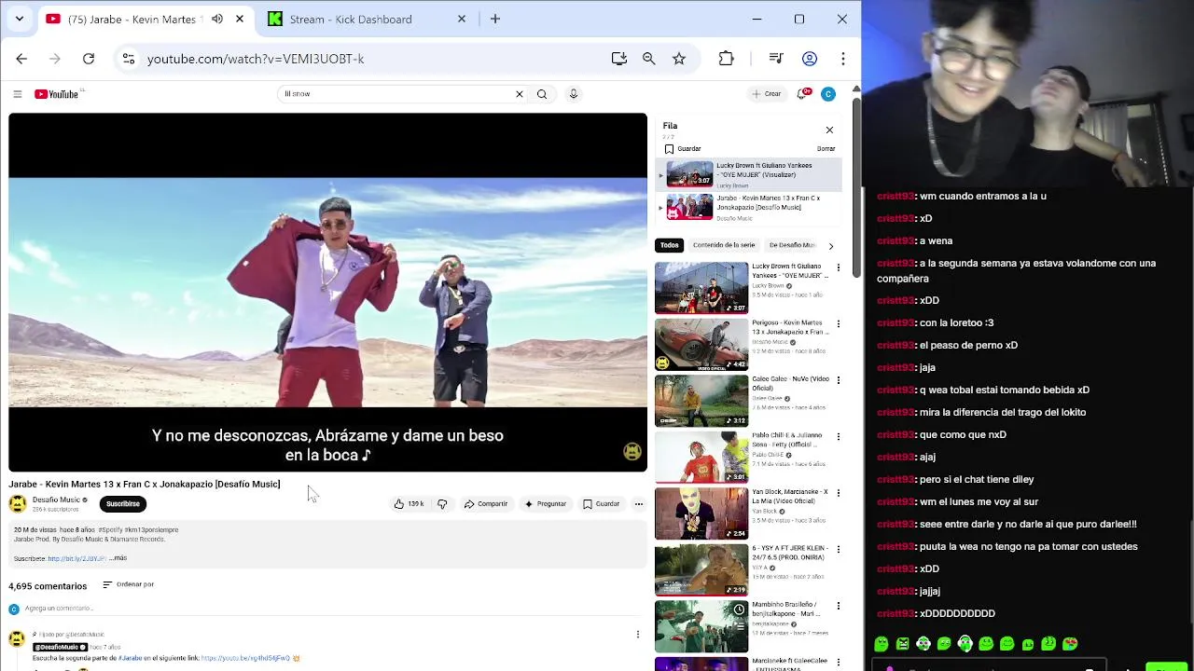Open the youtu.be link in pinned comment

coord(245,658)
